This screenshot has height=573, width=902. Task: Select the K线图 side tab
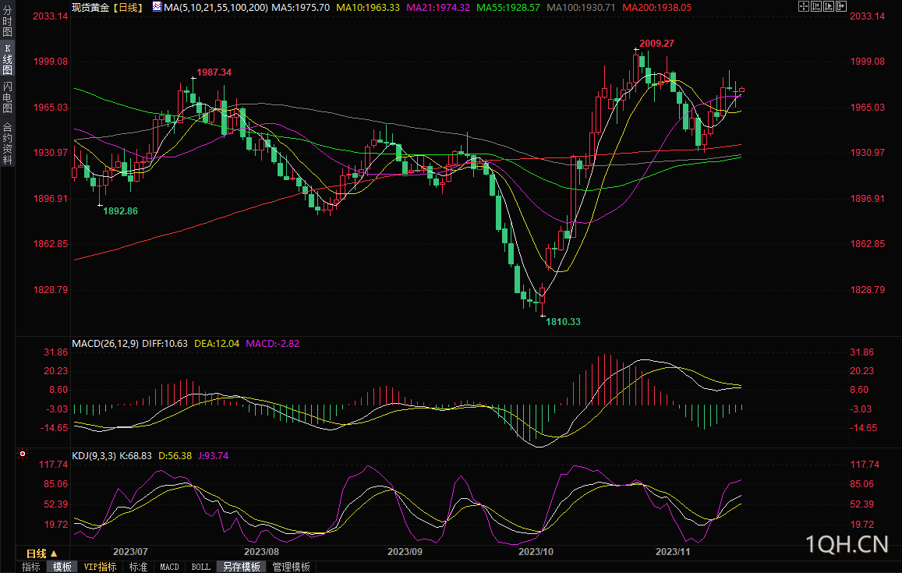[x=7, y=59]
